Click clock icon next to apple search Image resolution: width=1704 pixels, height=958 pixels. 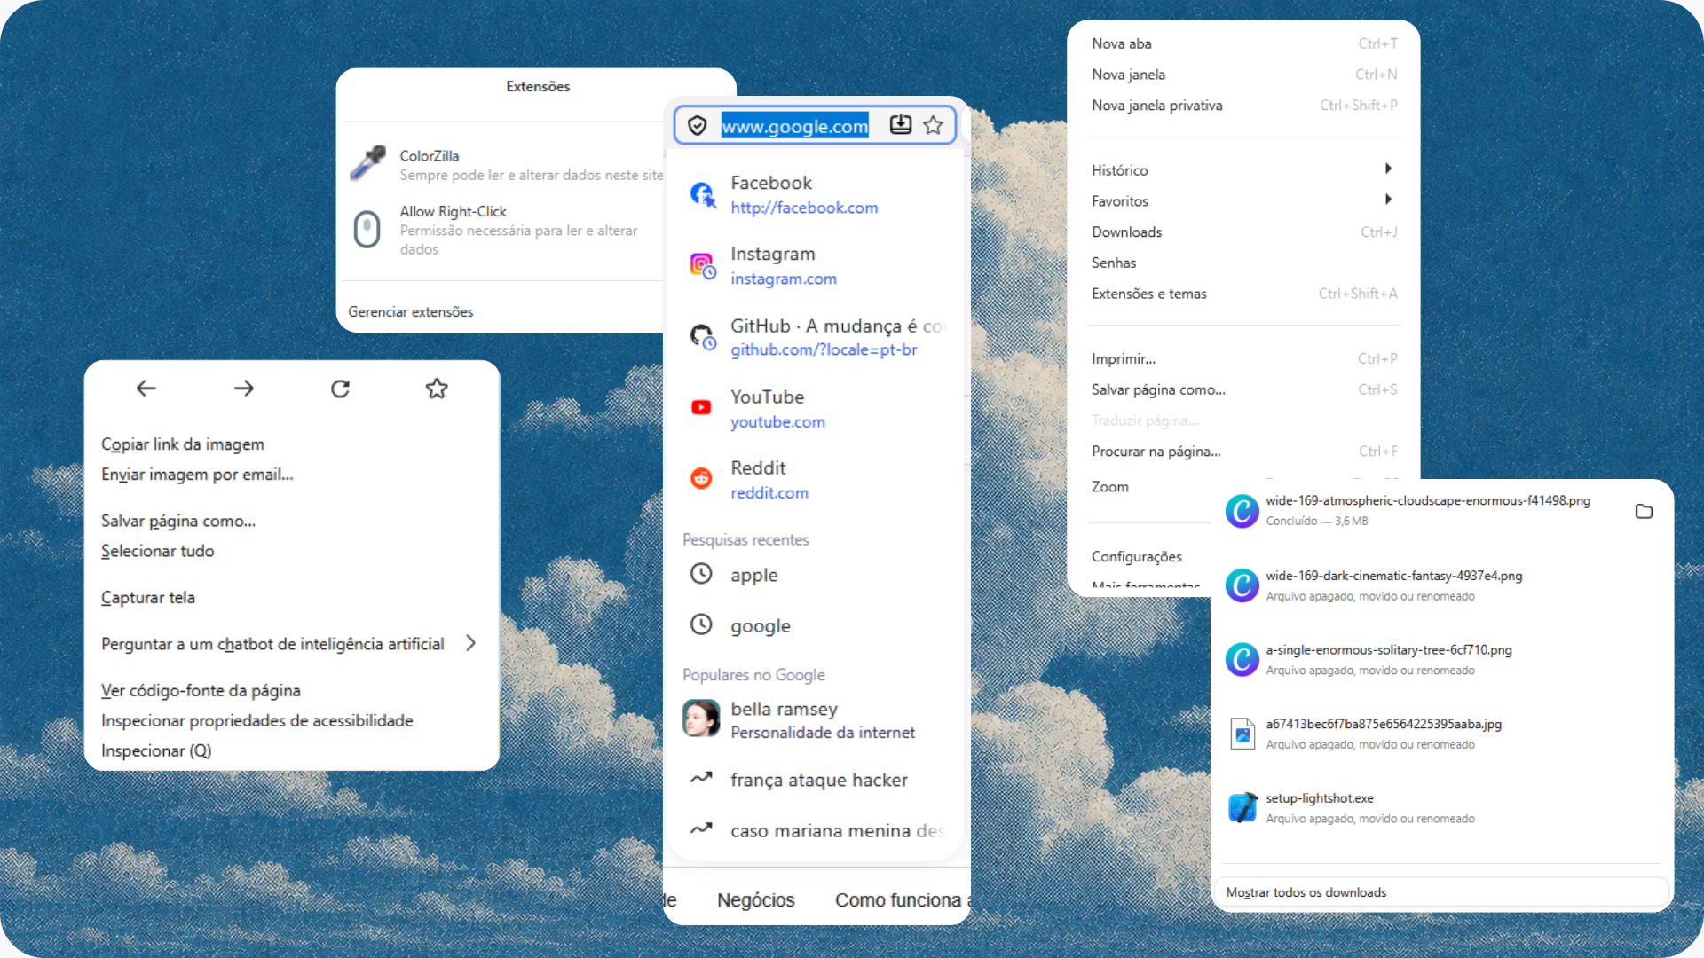(701, 574)
